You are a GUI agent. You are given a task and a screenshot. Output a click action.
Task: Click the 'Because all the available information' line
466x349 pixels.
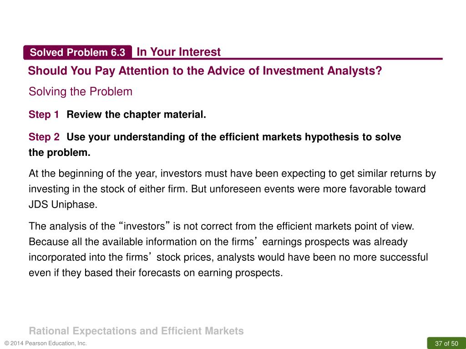218,242
